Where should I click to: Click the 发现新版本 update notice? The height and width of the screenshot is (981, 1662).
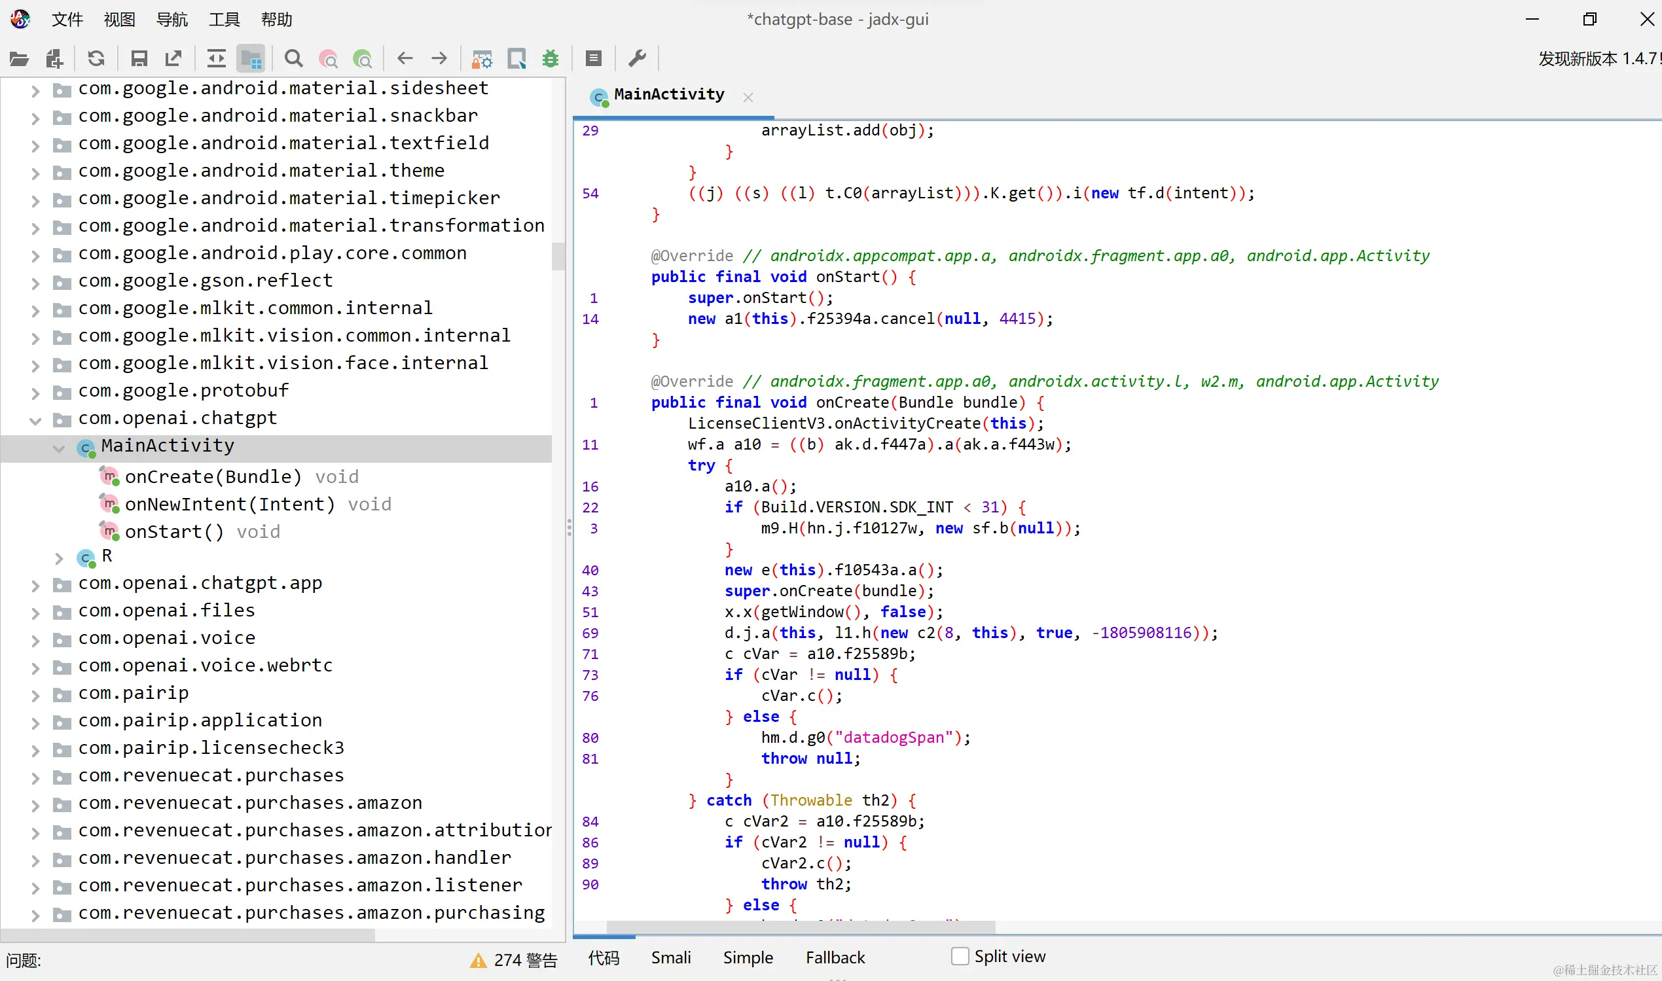tap(1599, 59)
